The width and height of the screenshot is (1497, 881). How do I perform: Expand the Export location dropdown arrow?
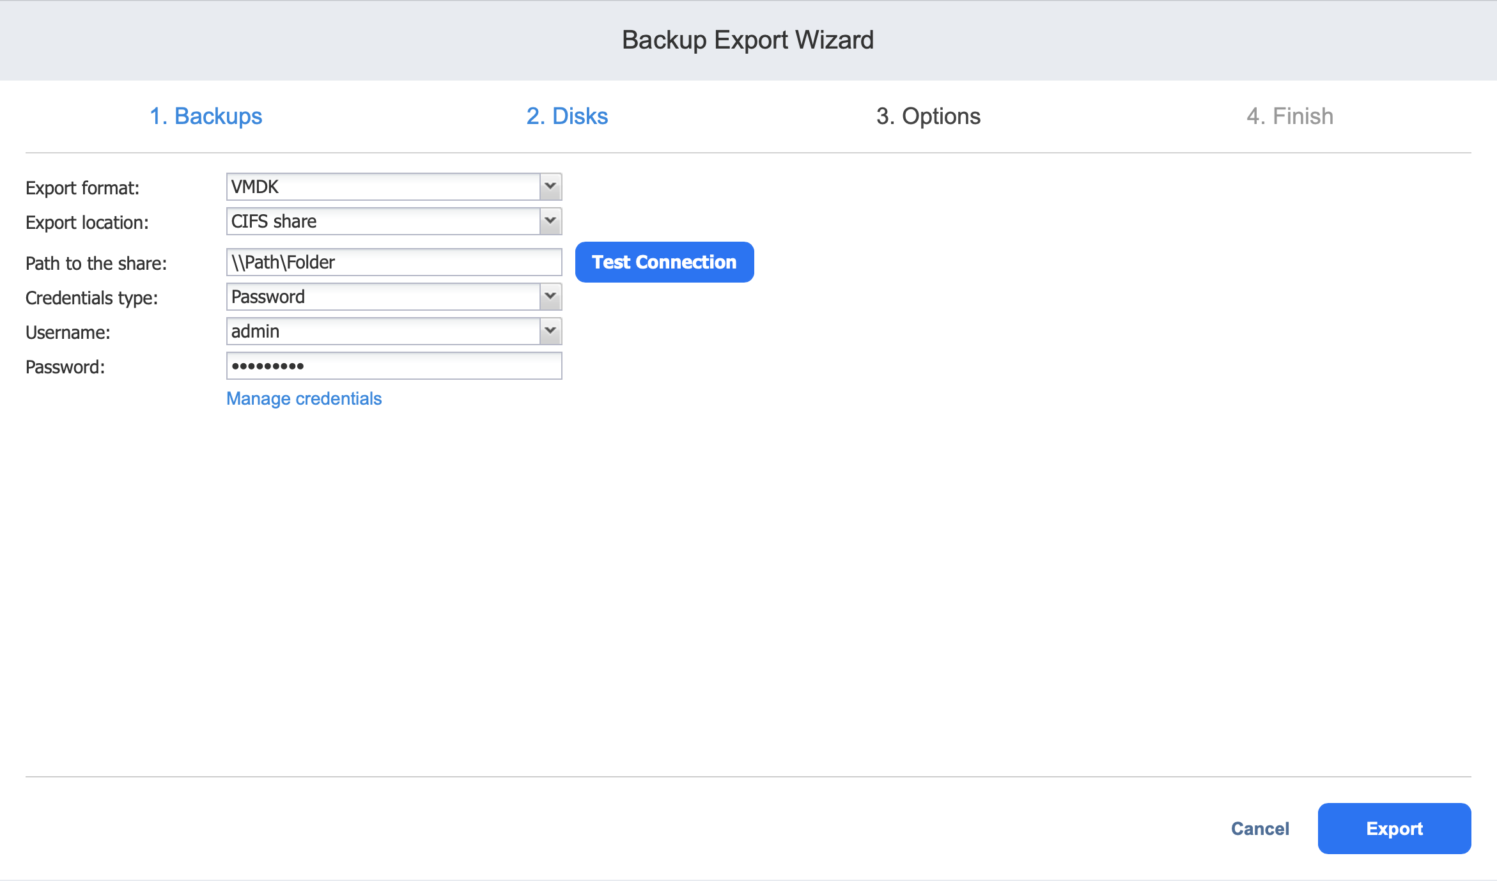tap(550, 221)
